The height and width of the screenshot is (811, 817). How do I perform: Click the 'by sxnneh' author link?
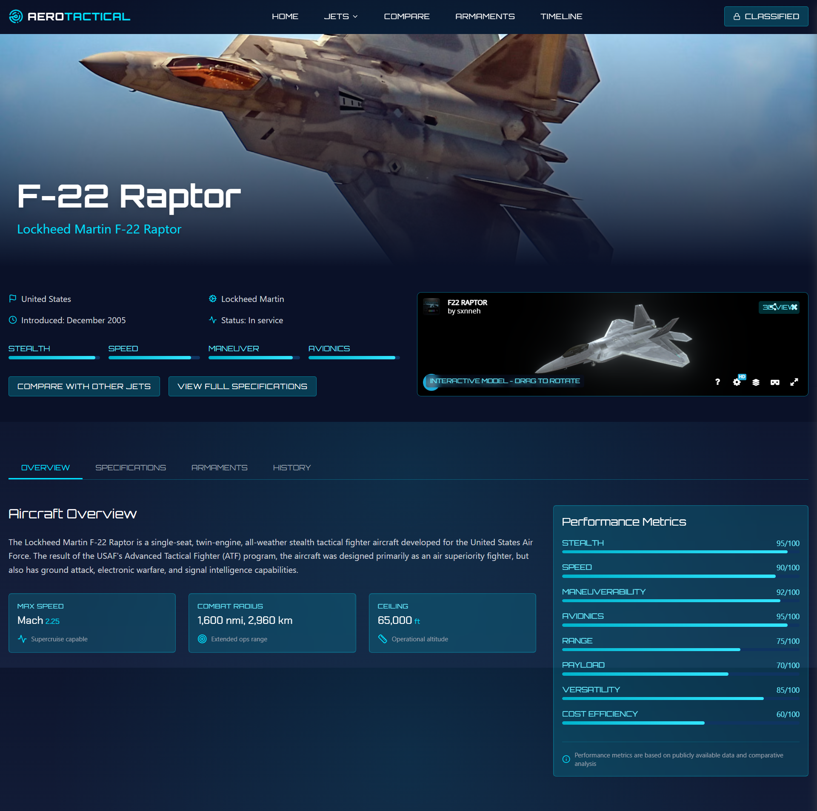pyautogui.click(x=464, y=311)
